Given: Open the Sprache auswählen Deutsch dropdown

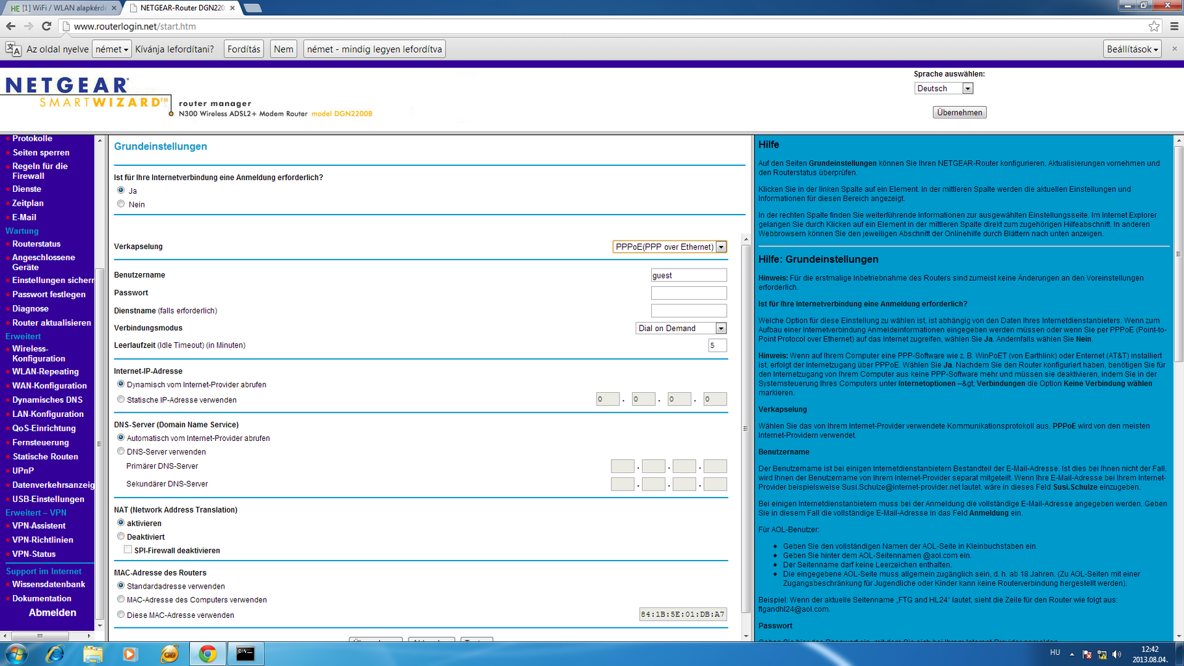Looking at the screenshot, I should coord(943,88).
